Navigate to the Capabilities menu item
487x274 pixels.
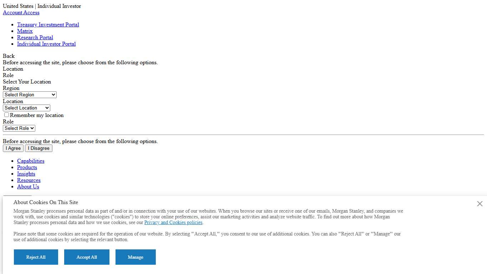click(x=31, y=161)
